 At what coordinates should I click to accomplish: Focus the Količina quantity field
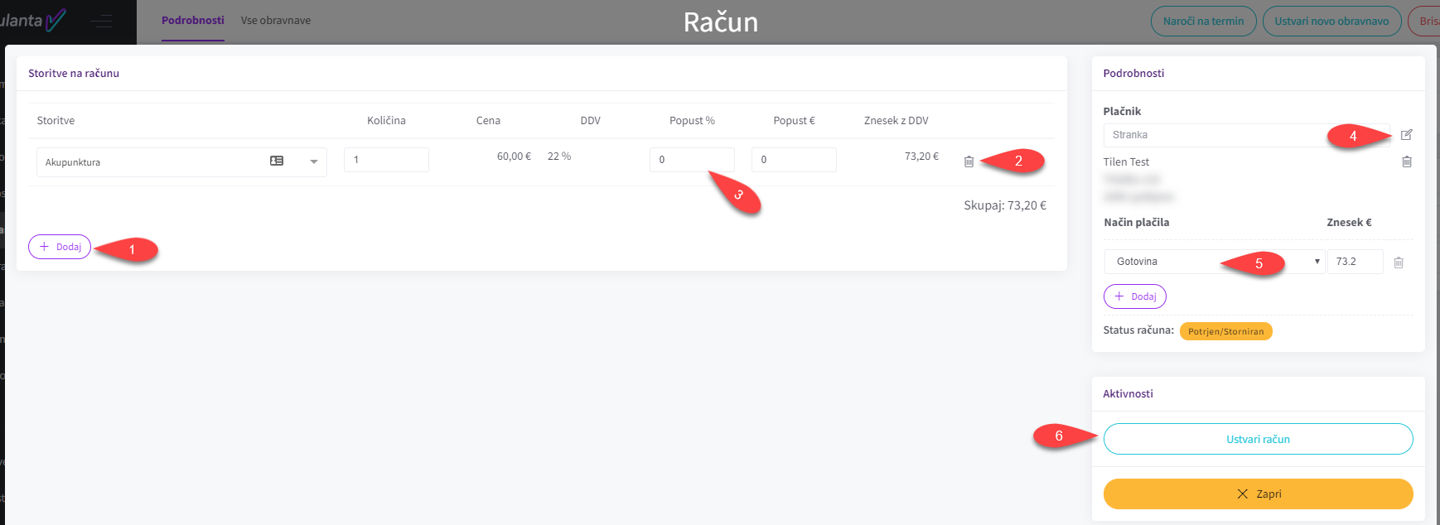pos(386,160)
